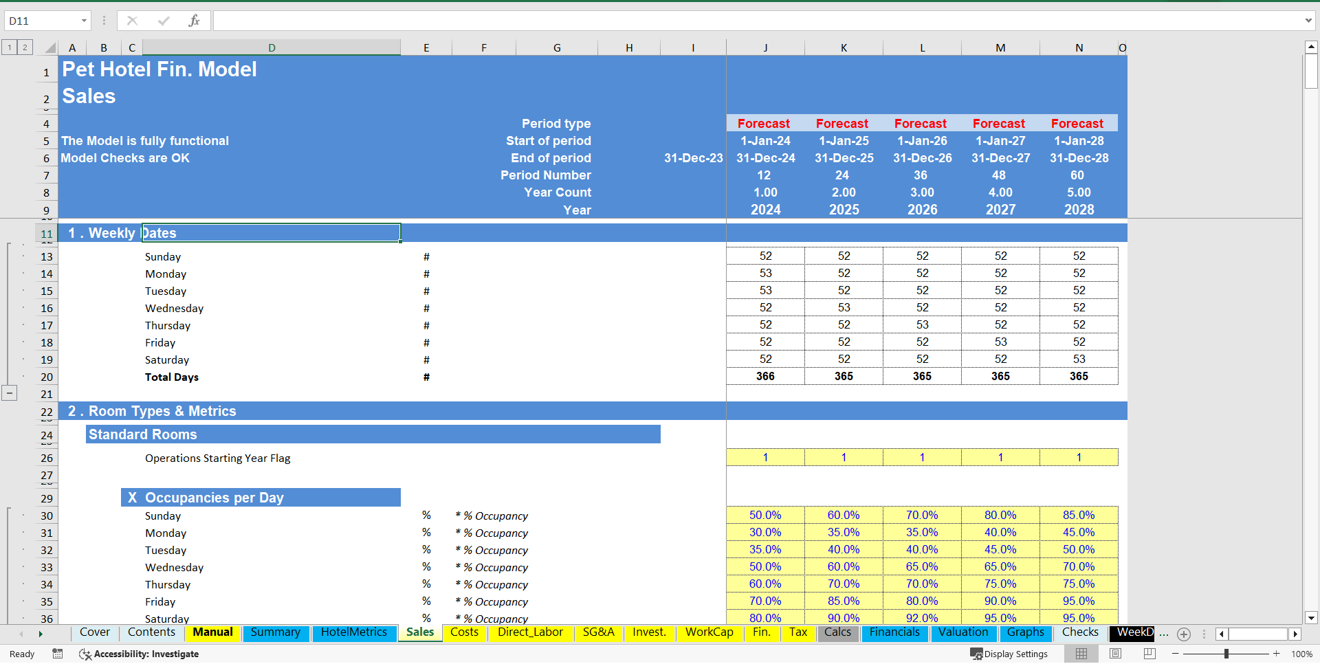Open the Name Box dropdown
1320x664 pixels.
(x=84, y=21)
